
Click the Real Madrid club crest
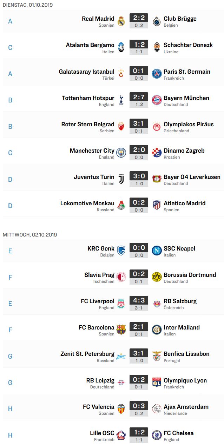[x=121, y=21]
